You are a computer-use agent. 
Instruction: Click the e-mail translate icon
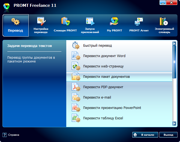point(76,97)
